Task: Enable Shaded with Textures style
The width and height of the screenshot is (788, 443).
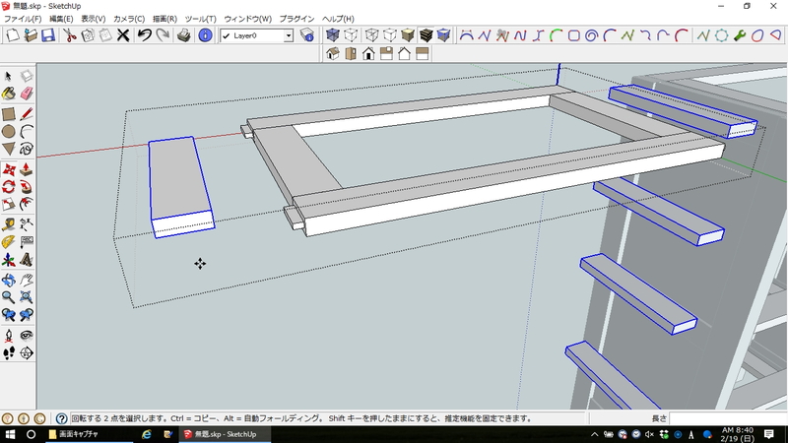Action: coord(426,35)
